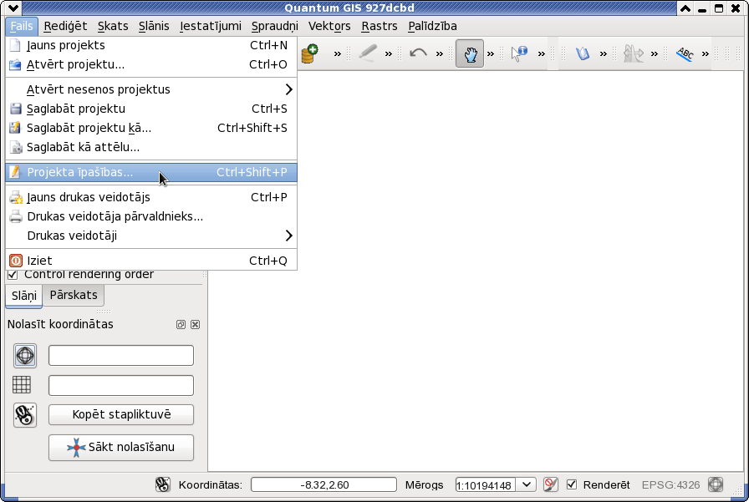749x502 pixels.
Task: Expand overflow chevron after pencil icon
Action: [389, 54]
